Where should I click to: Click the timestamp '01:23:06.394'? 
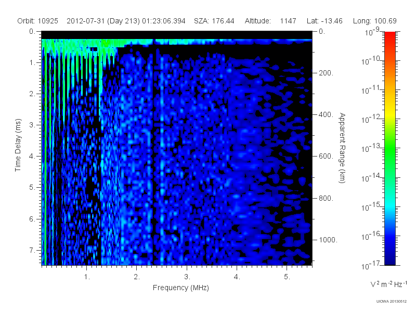163,21
